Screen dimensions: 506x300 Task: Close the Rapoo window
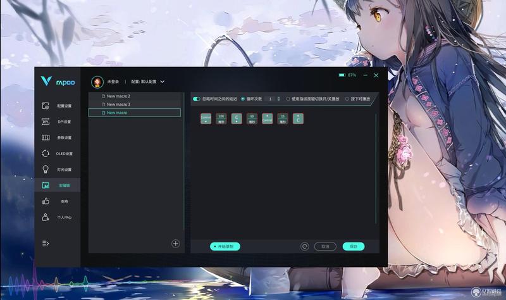click(376, 75)
